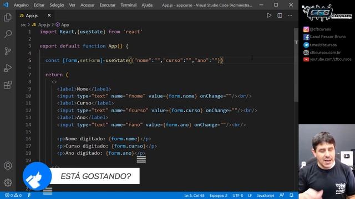The height and width of the screenshot is (199, 355).
Task: Open the Search view in activity bar
Action: click(8, 34)
